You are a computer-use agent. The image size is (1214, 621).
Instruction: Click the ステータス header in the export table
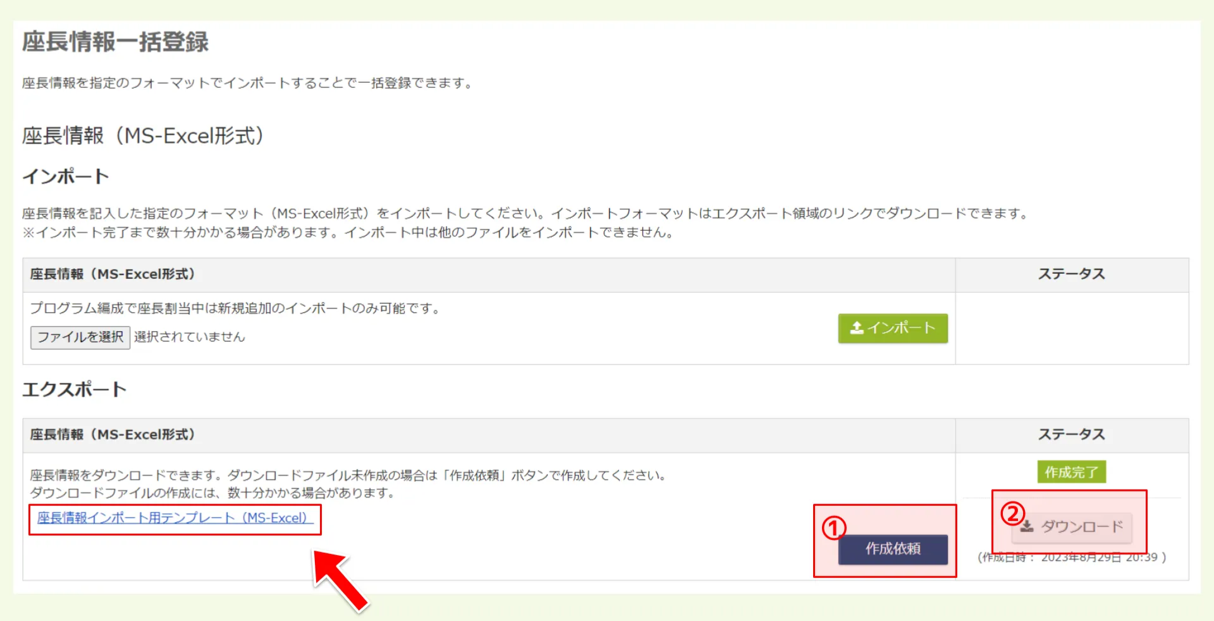pyautogui.click(x=1071, y=434)
